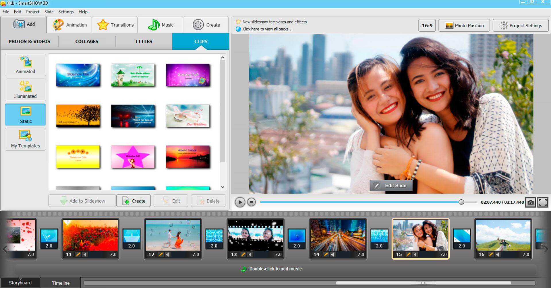Choose the yellow flowers title clip
Screen dimensions: 551x288
(78, 157)
